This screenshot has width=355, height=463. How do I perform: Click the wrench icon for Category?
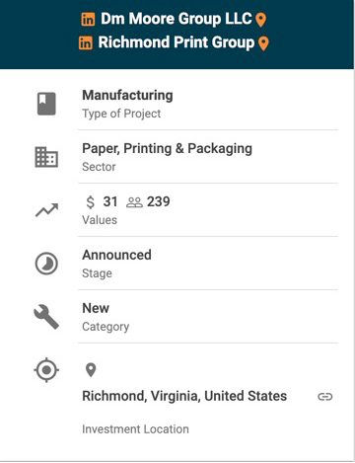[x=46, y=317]
